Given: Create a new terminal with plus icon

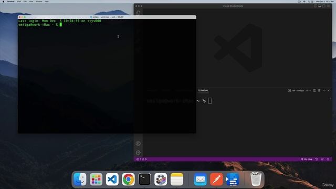Looking at the screenshot, I should (307, 90).
